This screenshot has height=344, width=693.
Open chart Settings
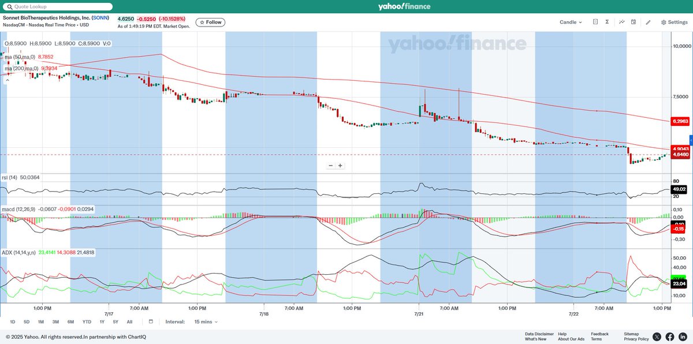tap(674, 22)
